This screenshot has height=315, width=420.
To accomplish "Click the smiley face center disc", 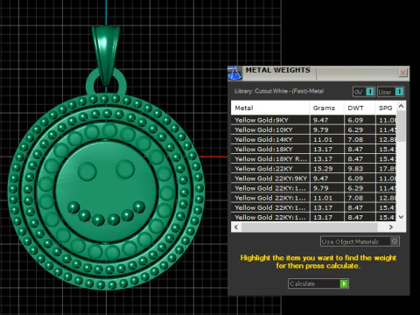I will (106, 191).
